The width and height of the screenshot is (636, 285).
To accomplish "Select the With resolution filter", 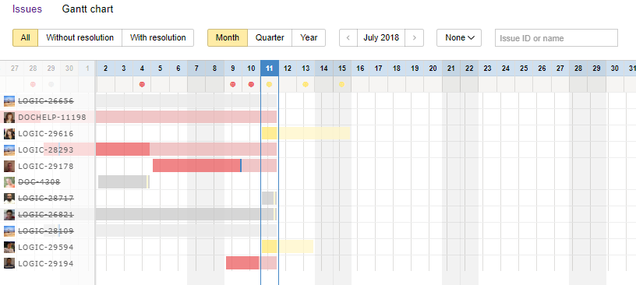I will coord(157,37).
